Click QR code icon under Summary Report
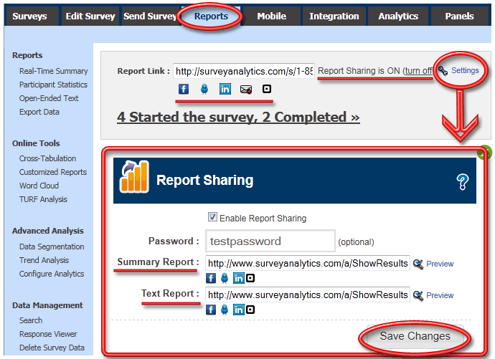The height and width of the screenshot is (359, 495). click(x=250, y=278)
